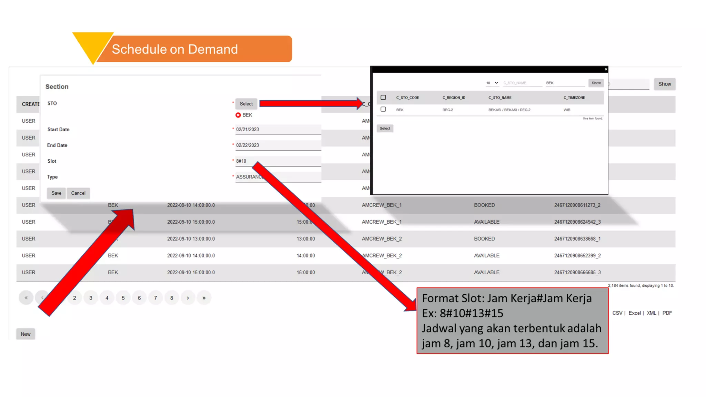
Task: Go to last page double-arrow icon
Action: click(x=204, y=298)
